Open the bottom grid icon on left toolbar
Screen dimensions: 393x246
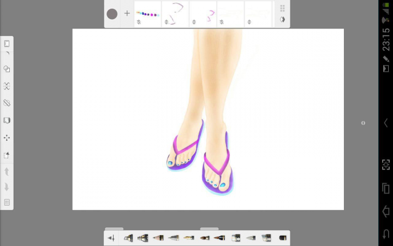coord(7,202)
